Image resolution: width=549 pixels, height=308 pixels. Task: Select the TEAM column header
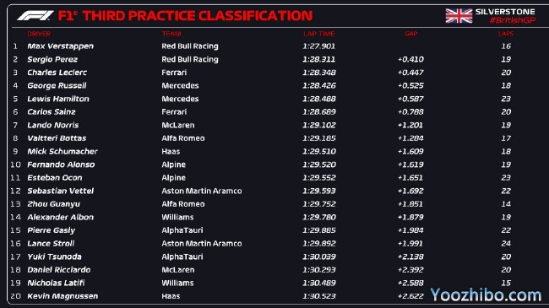171,34
